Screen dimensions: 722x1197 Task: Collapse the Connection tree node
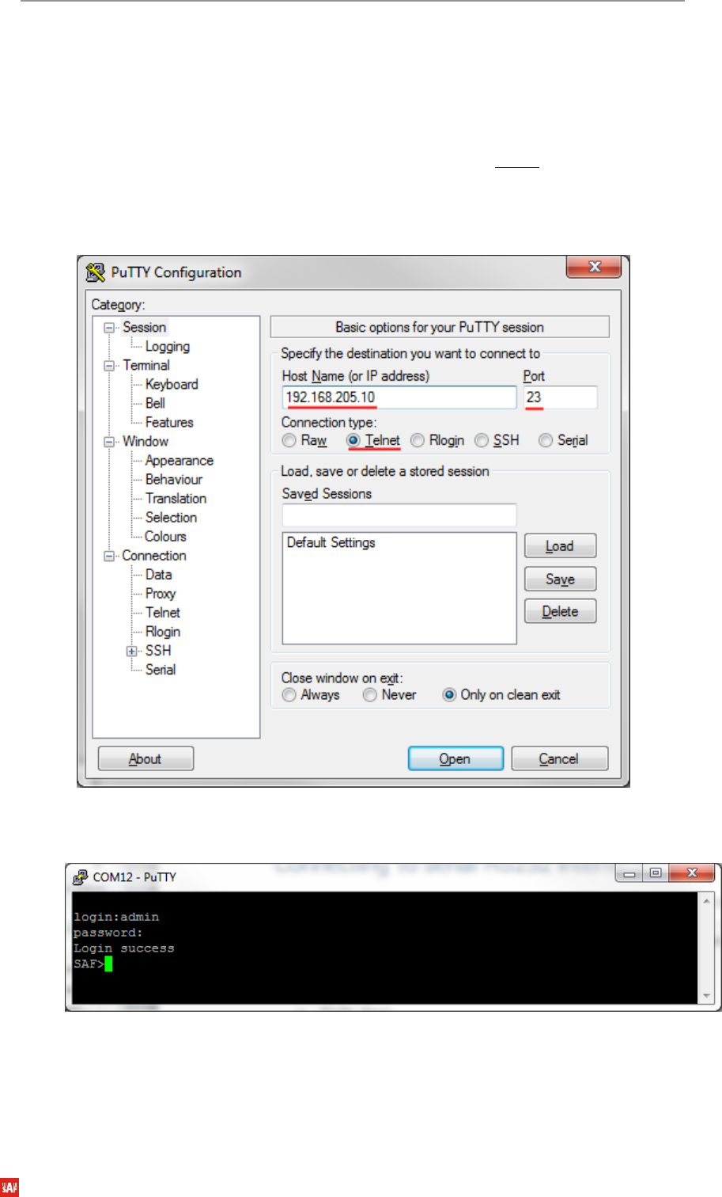[x=109, y=557]
